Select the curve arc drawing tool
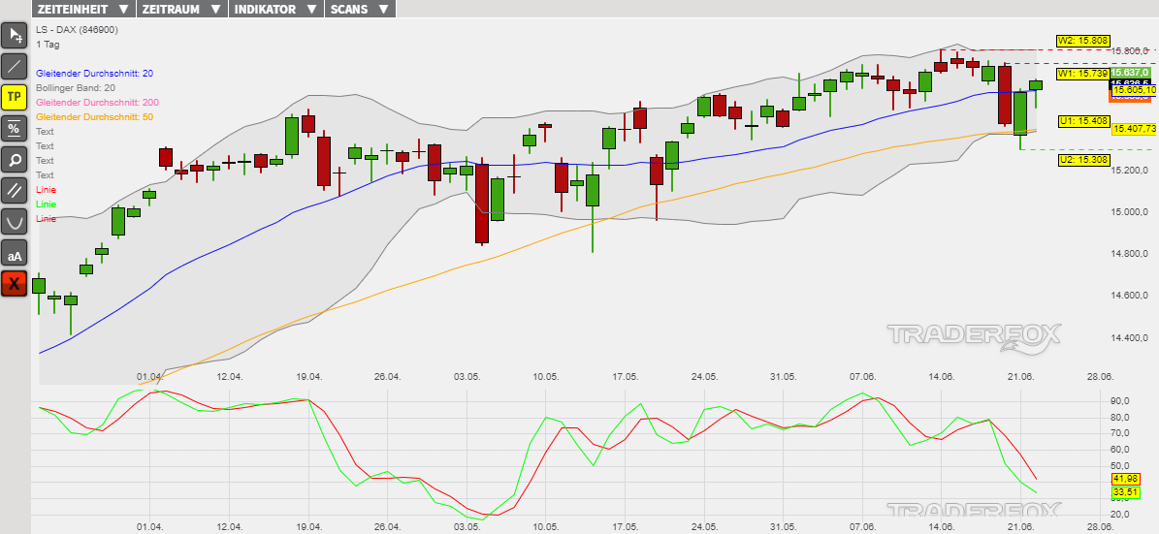Image resolution: width=1159 pixels, height=534 pixels. point(15,221)
